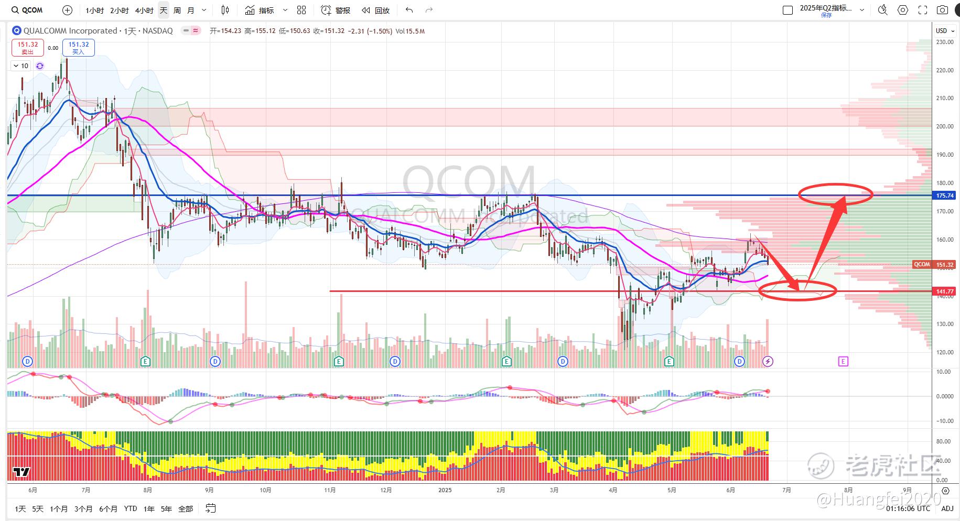Screen dimensions: 960x521
Task: Open candlestick chart type selector
Action: click(x=225, y=10)
